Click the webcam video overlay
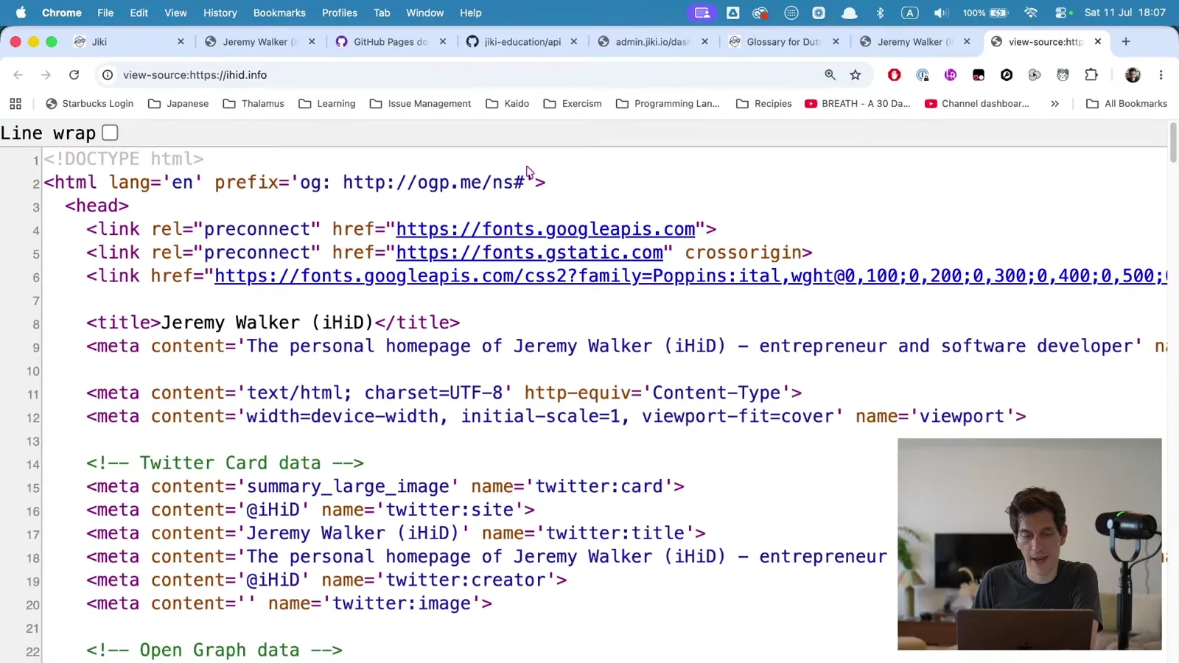The height and width of the screenshot is (663, 1179). [x=1029, y=544]
